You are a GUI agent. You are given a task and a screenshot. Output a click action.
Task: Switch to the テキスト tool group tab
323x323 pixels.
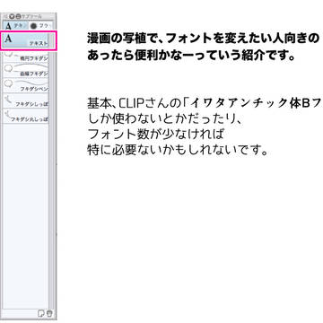[15, 26]
